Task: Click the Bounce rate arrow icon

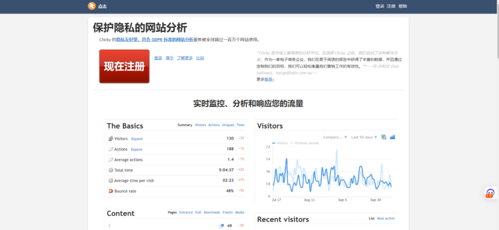Action: point(110,191)
